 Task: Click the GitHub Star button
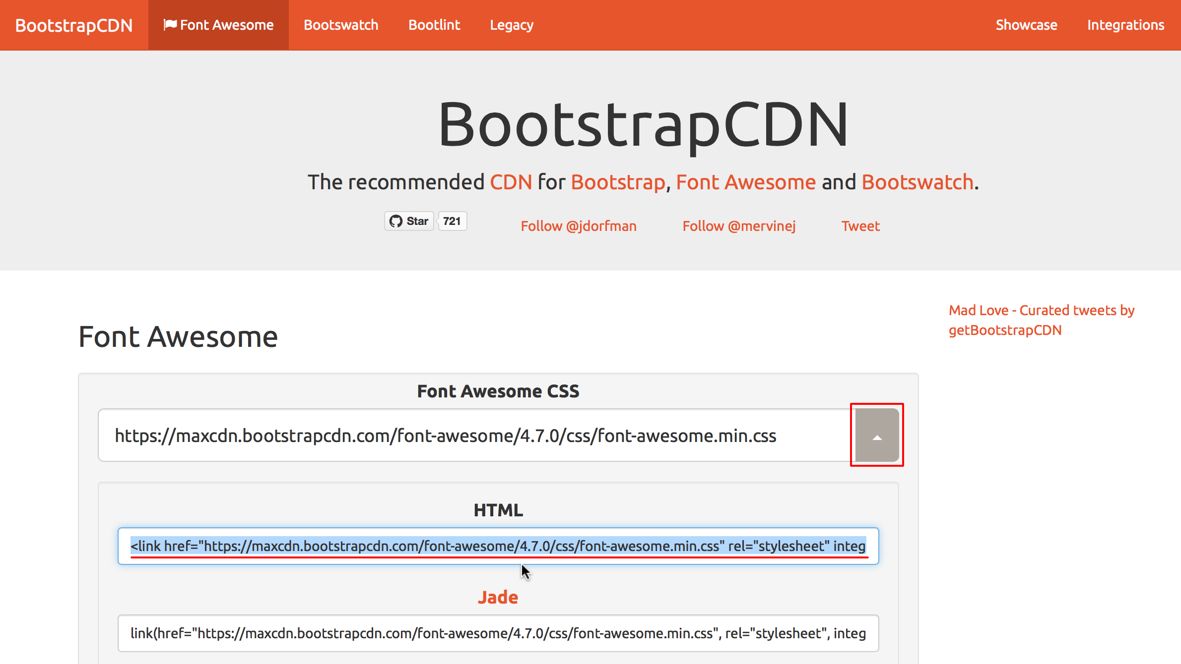[409, 221]
